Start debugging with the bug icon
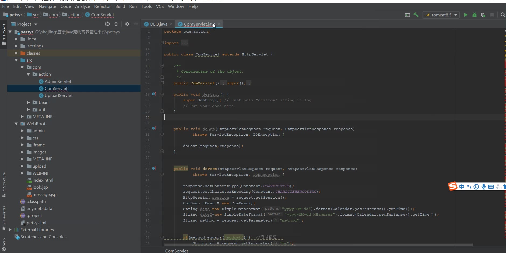The width and height of the screenshot is (506, 253). (x=475, y=15)
